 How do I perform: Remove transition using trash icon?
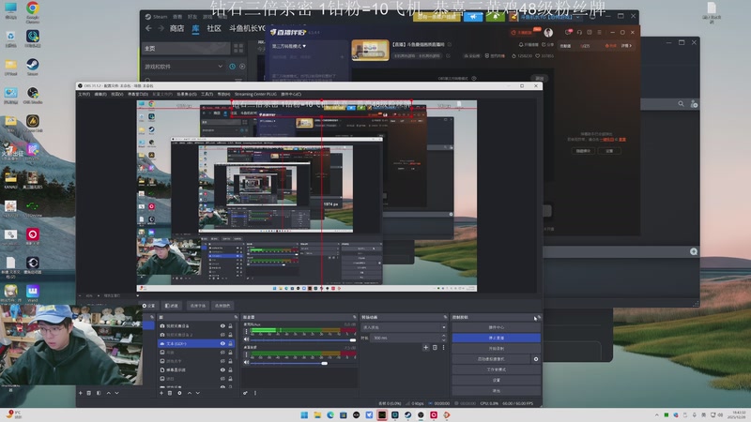click(x=435, y=347)
